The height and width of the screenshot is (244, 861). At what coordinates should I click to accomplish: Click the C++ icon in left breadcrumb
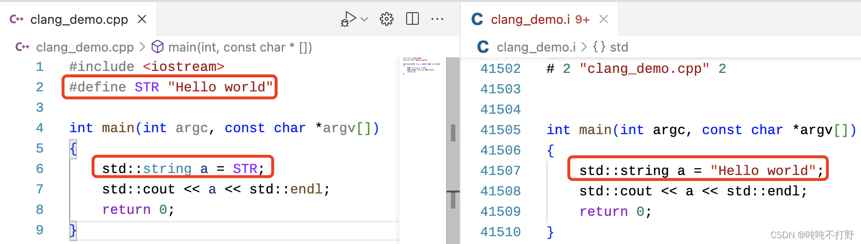click(22, 47)
